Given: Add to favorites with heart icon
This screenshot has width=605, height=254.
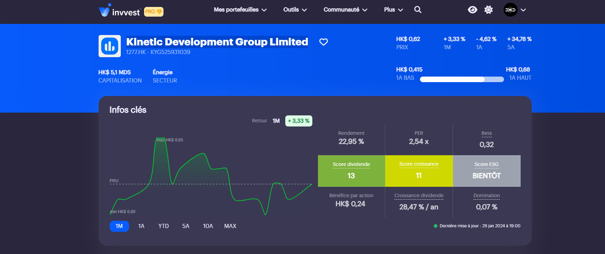Looking at the screenshot, I should [323, 42].
